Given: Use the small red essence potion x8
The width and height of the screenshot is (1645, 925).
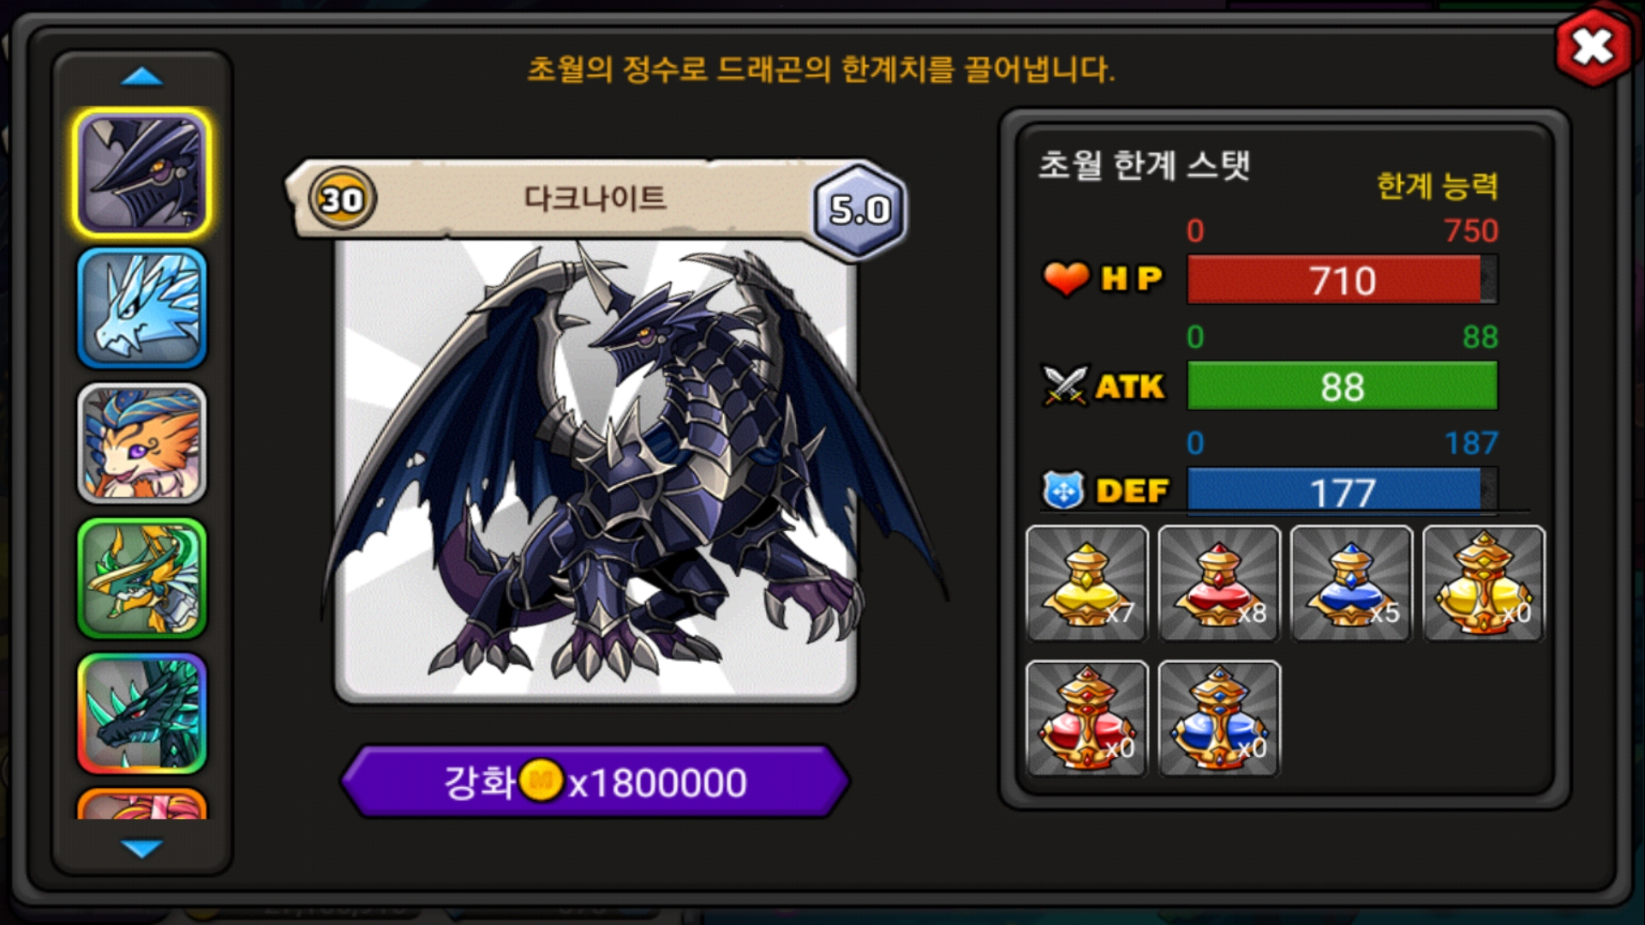Looking at the screenshot, I should point(1219,583).
